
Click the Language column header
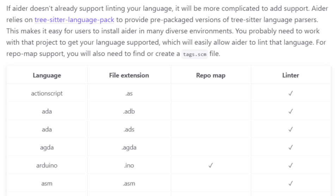pos(47,75)
